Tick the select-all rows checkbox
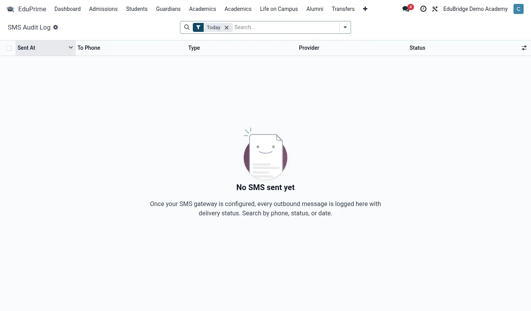 pyautogui.click(x=9, y=48)
